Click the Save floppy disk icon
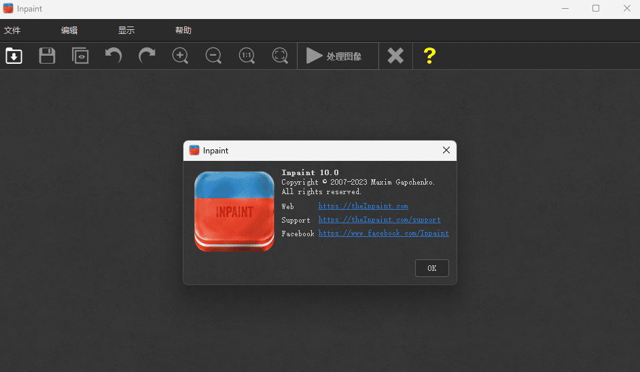 pyautogui.click(x=47, y=56)
